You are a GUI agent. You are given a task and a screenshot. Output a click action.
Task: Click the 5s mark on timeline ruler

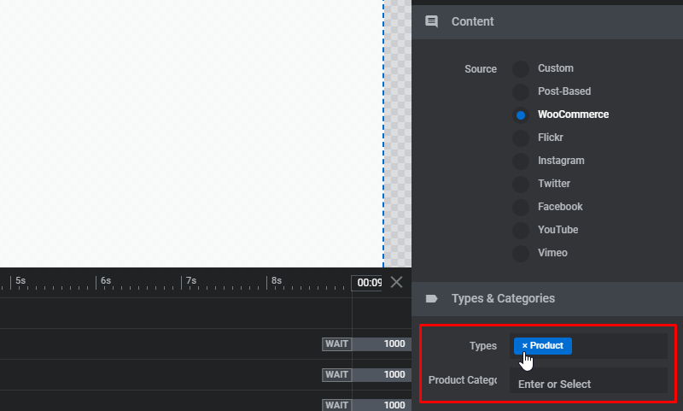click(20, 280)
